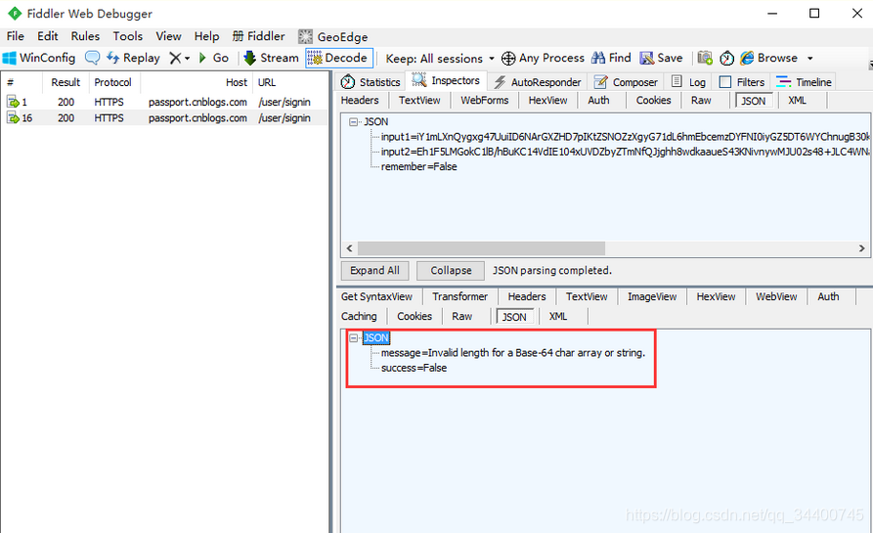Open request Raw inspector tab
The height and width of the screenshot is (533, 873).
click(x=701, y=101)
